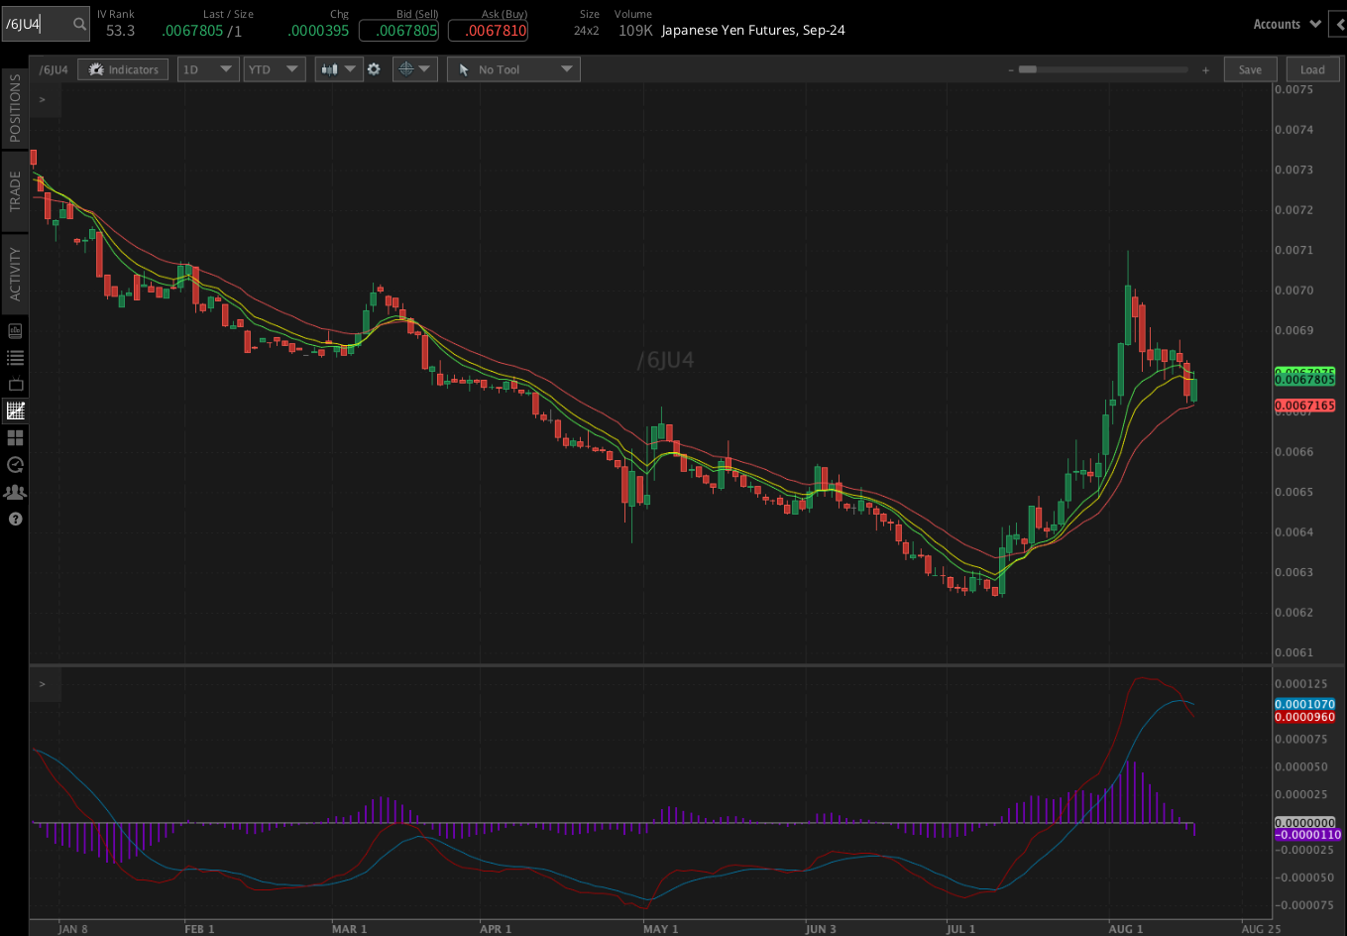The height and width of the screenshot is (936, 1347).
Task: Switch to the POSITIONS tab
Action: point(14,109)
